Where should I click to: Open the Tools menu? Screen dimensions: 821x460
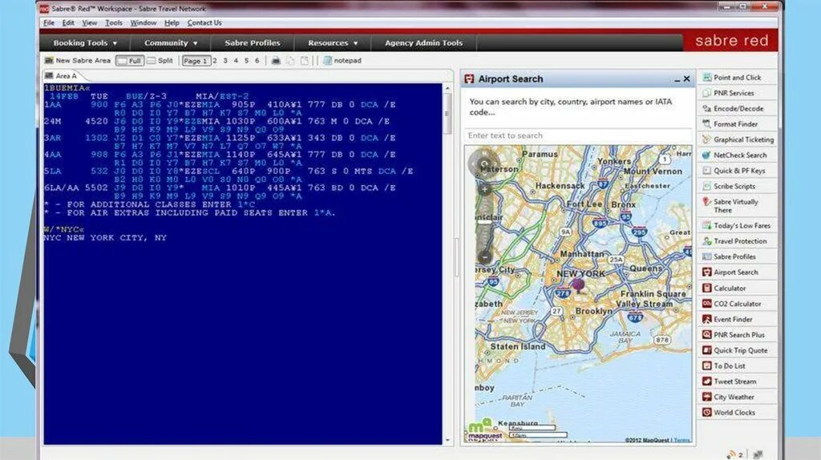pyautogui.click(x=114, y=23)
